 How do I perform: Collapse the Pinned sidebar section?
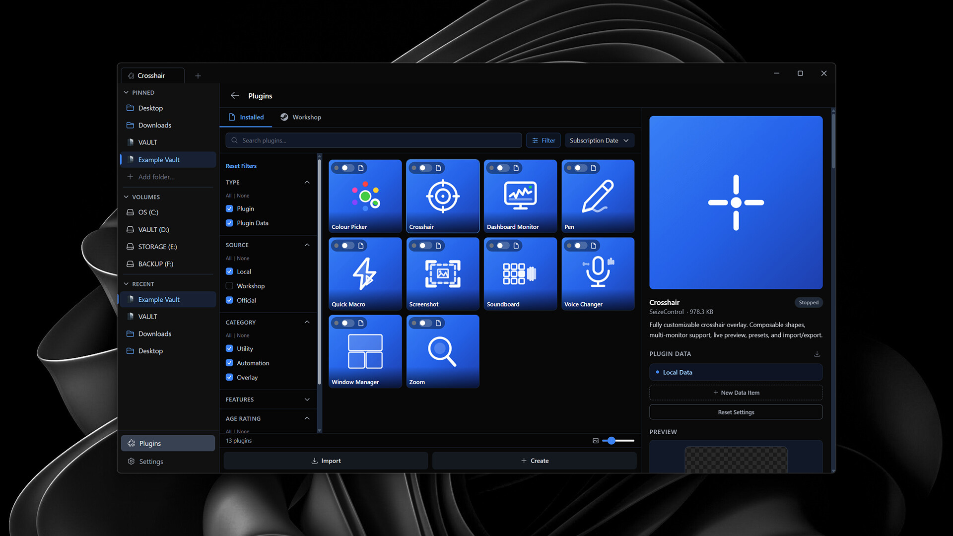(x=126, y=92)
